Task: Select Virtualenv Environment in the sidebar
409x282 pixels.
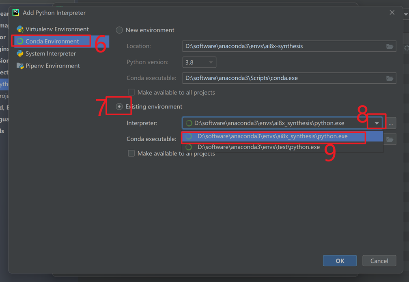Action: point(52,29)
